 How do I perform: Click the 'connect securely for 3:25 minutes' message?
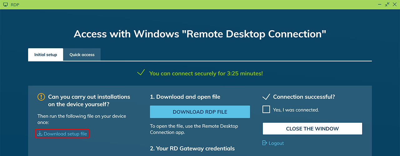pos(206,73)
